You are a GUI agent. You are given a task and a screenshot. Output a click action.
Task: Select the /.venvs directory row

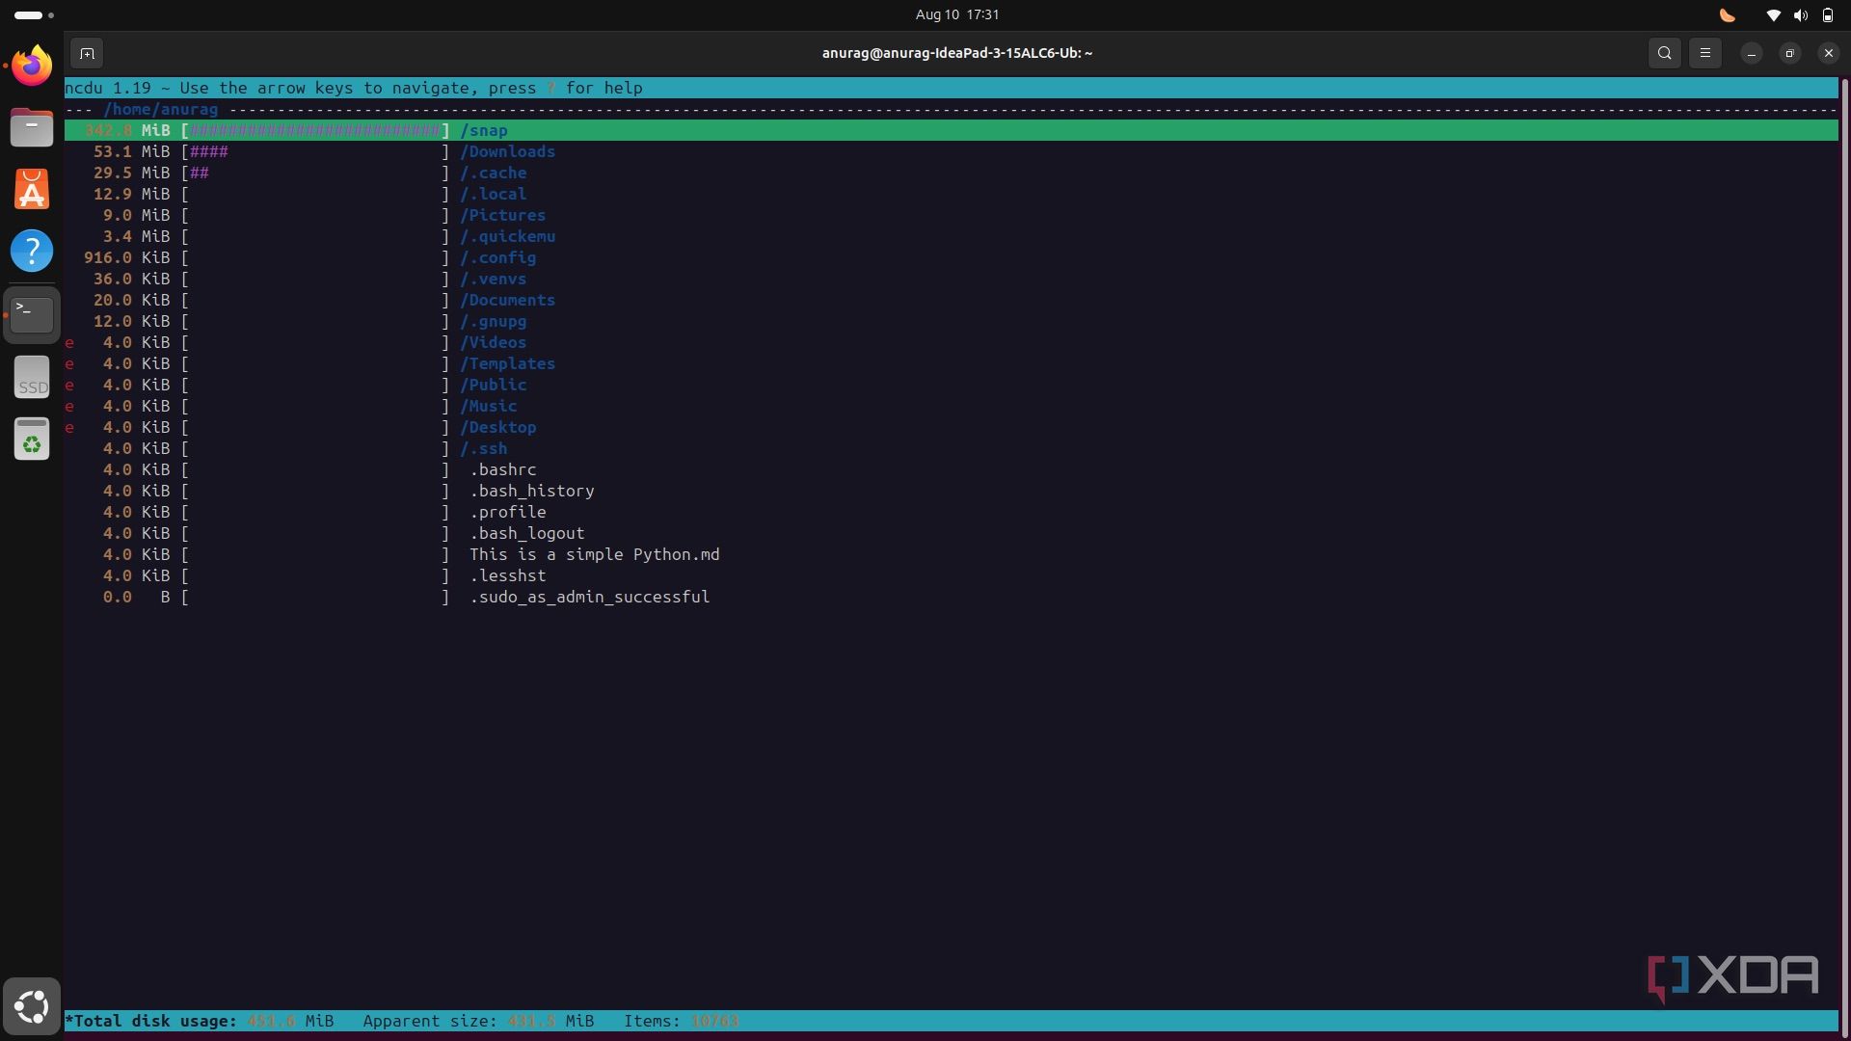pos(952,279)
